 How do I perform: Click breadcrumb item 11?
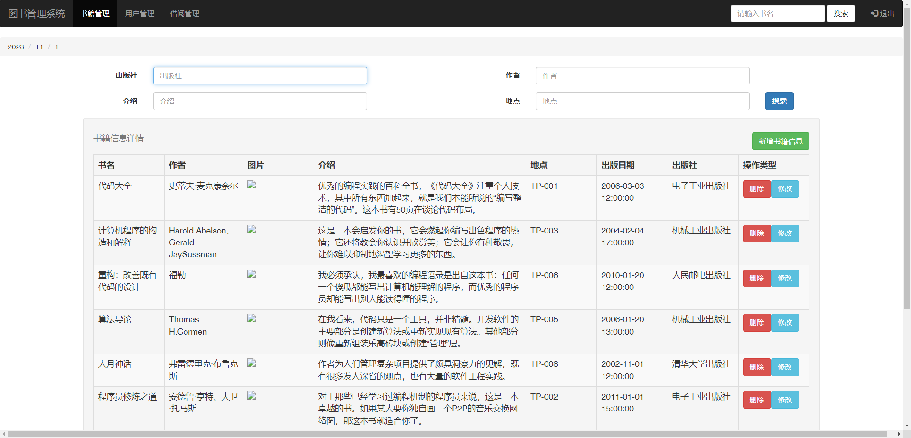click(x=39, y=47)
